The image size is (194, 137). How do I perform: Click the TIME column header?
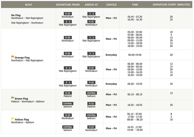click(x=135, y=5)
